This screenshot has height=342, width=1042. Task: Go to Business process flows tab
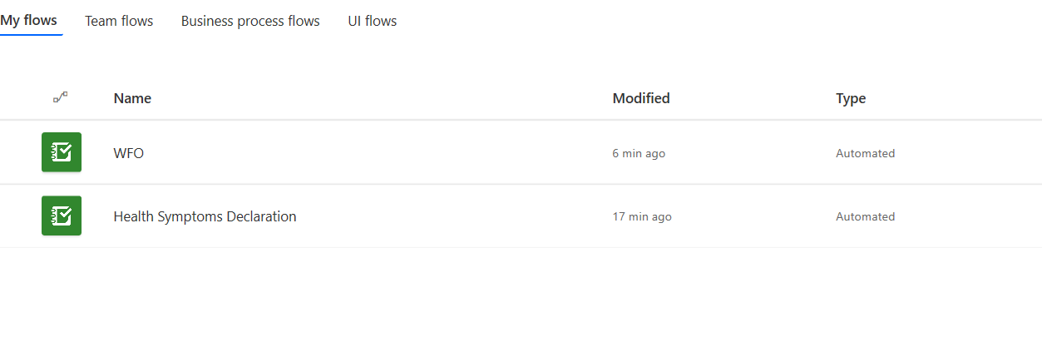[x=250, y=21]
